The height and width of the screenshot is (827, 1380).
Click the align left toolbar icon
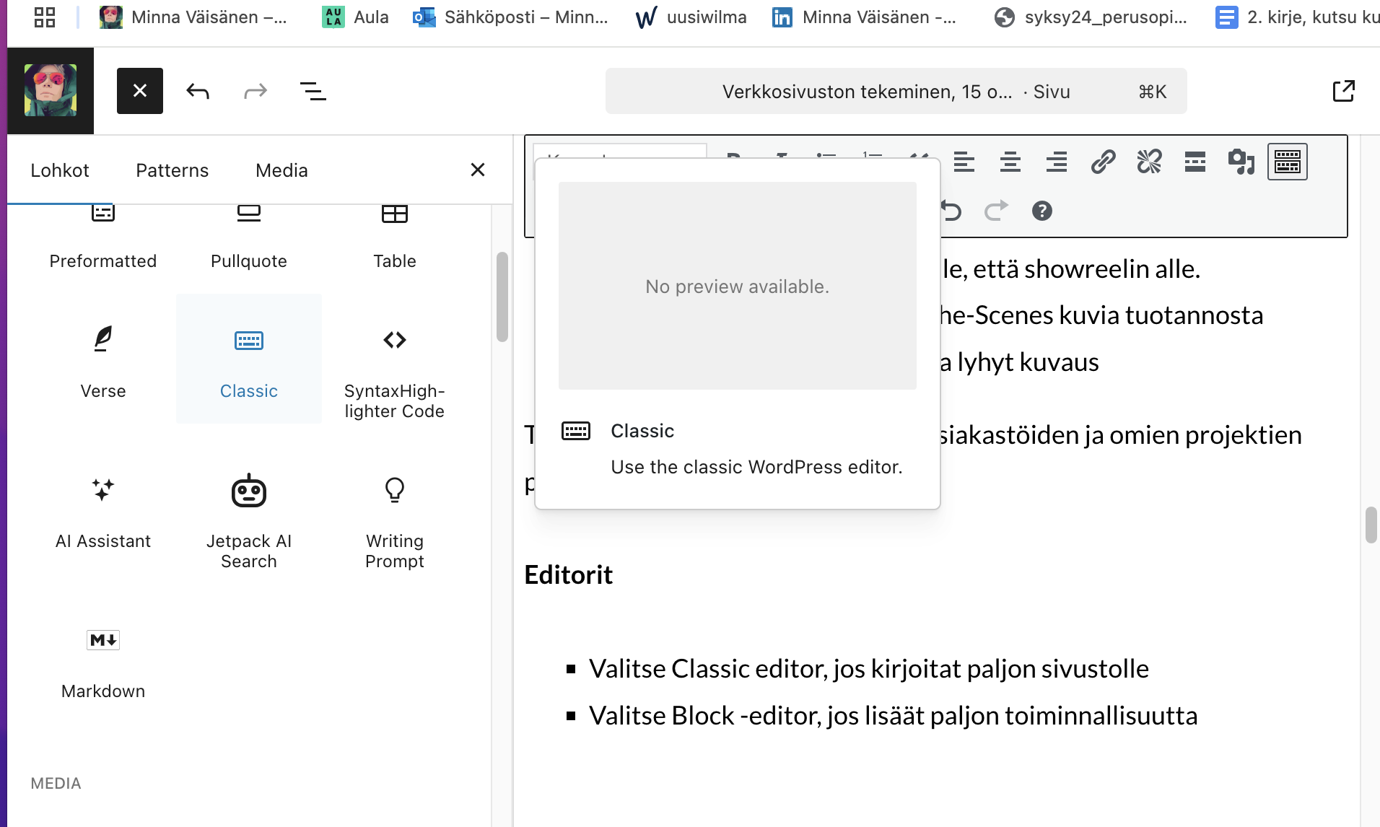(964, 162)
